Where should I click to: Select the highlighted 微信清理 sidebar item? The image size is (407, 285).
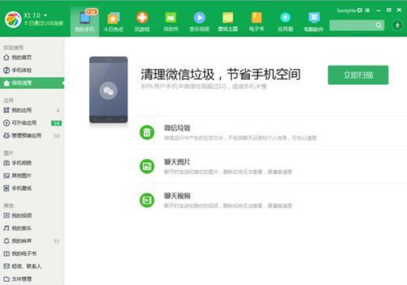pos(32,83)
